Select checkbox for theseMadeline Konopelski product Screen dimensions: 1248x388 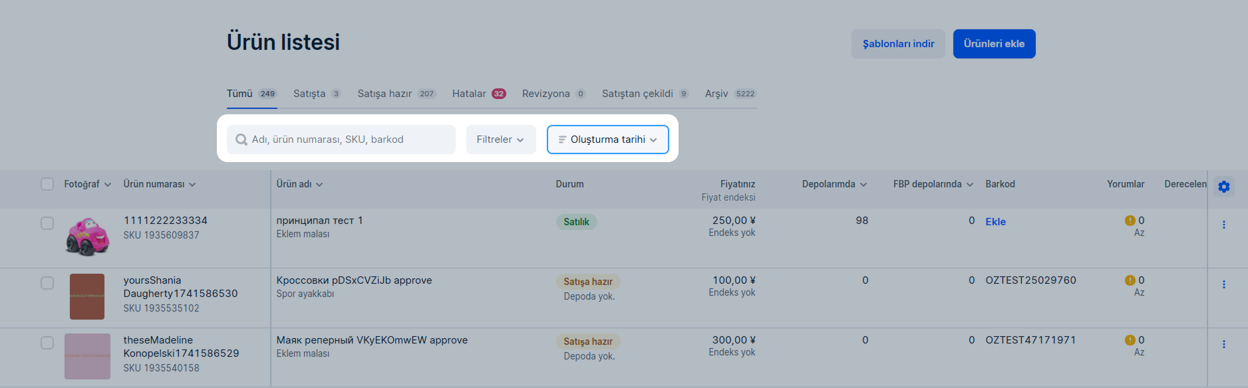coord(47,343)
